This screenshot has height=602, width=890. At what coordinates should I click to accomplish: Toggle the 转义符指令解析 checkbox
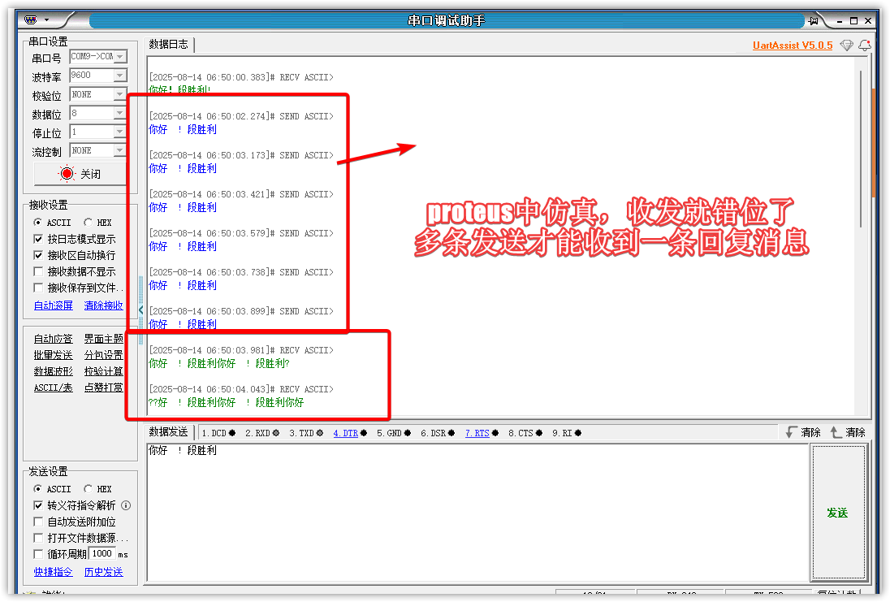click(39, 505)
